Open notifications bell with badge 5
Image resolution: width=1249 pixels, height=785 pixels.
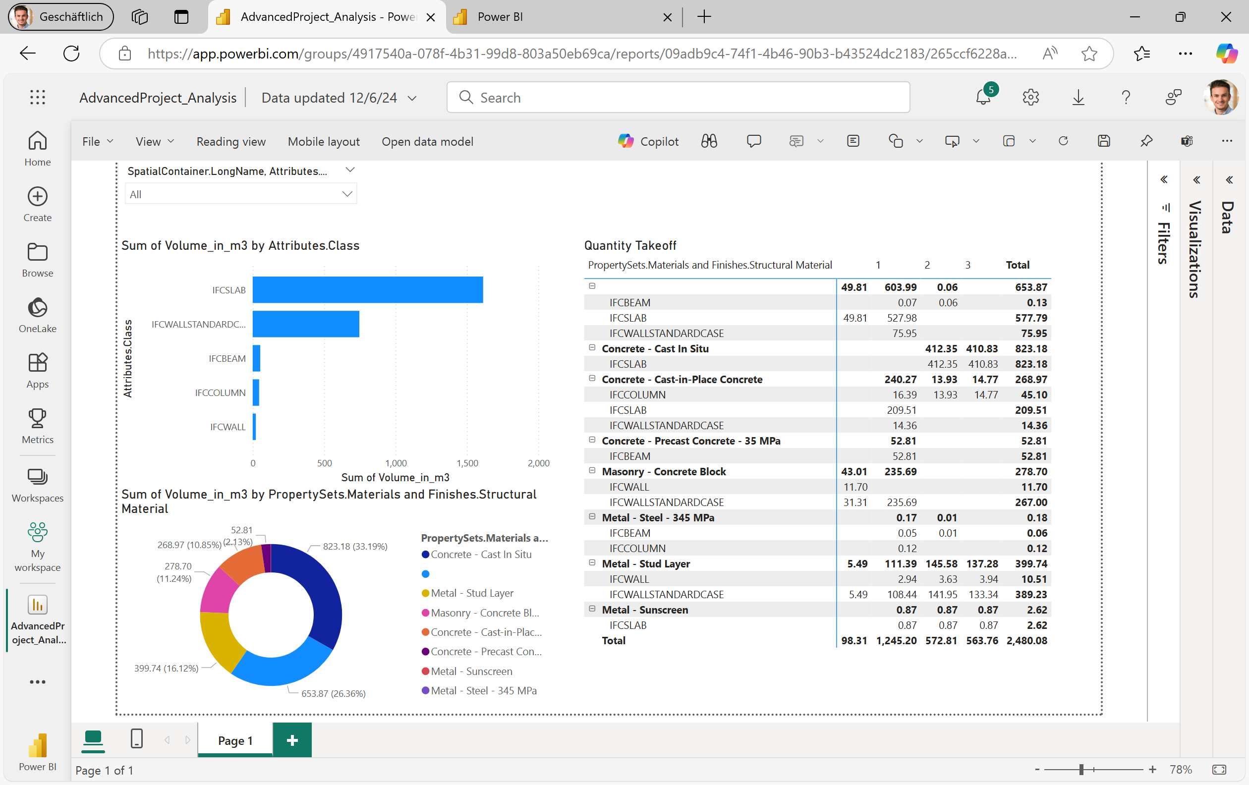point(983,97)
